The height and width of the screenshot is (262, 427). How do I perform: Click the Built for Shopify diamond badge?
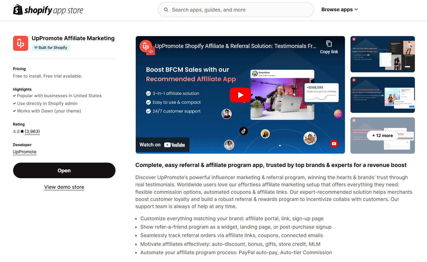[51, 48]
